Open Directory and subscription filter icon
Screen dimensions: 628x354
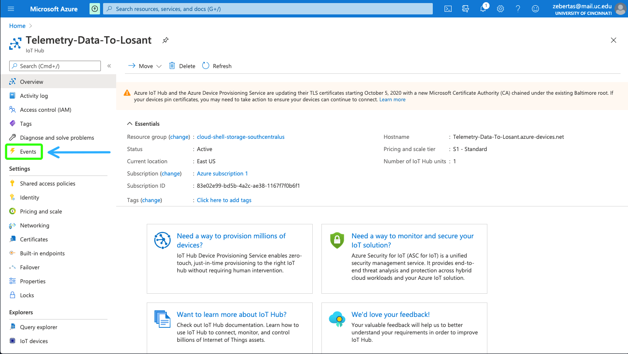pyautogui.click(x=466, y=9)
